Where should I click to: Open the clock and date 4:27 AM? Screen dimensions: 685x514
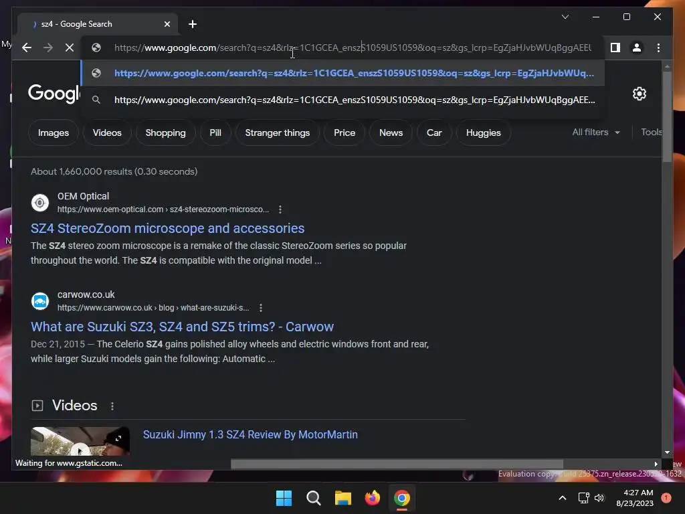635,498
